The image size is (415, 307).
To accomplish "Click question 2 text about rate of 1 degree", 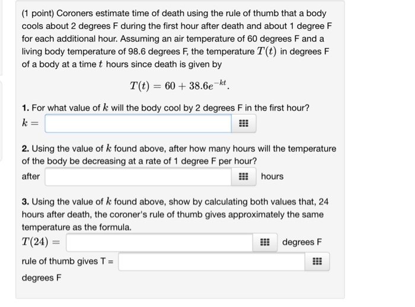I will pos(178,154).
